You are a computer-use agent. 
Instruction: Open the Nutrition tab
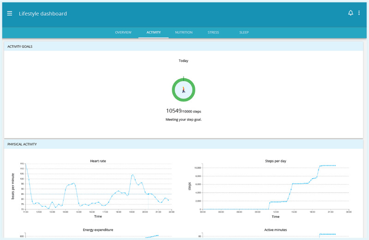coord(184,33)
